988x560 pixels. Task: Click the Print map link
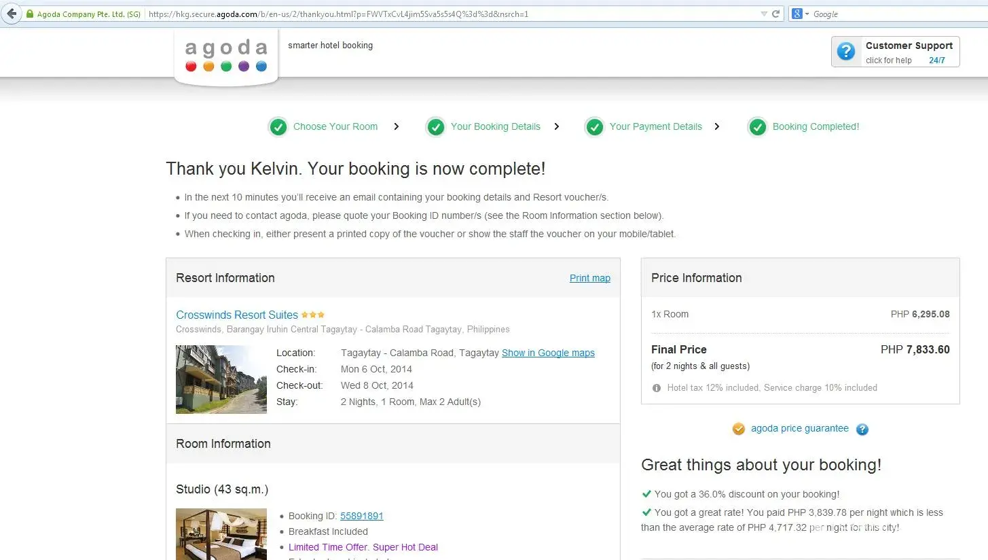pyautogui.click(x=590, y=278)
